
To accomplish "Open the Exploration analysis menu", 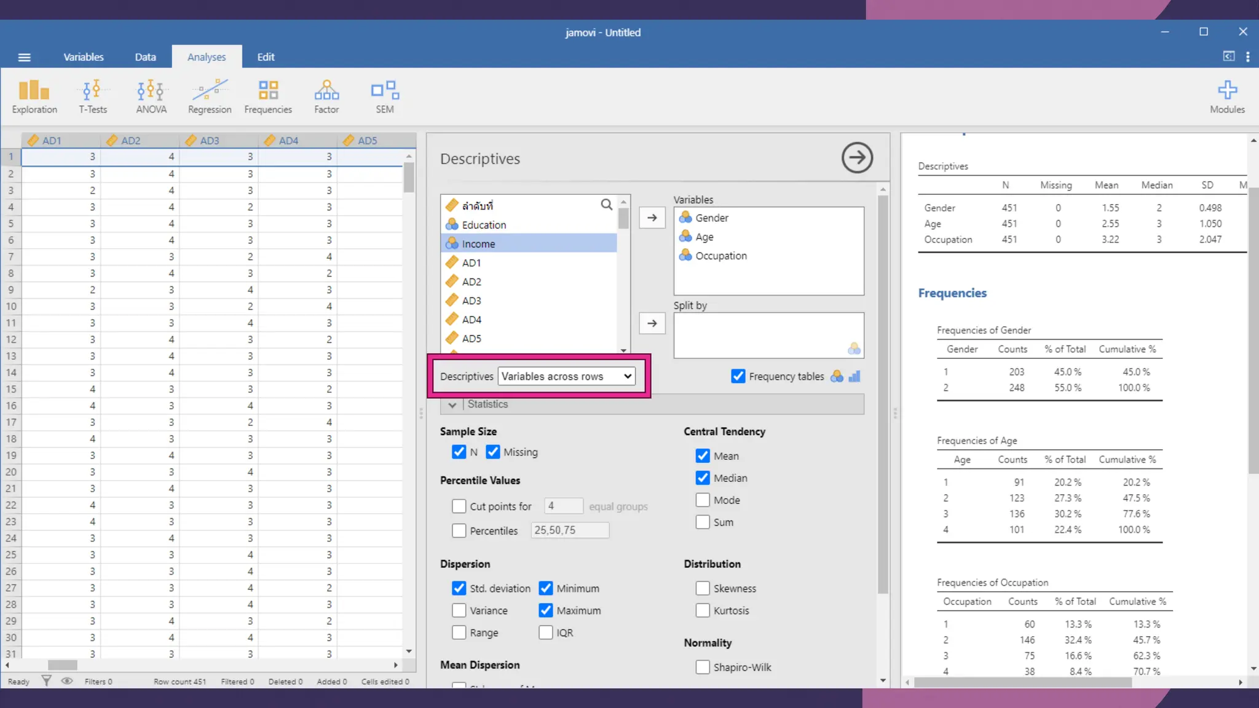I will (34, 96).
